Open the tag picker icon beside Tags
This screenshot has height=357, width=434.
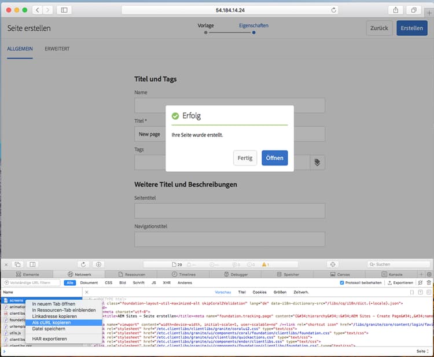pyautogui.click(x=317, y=162)
